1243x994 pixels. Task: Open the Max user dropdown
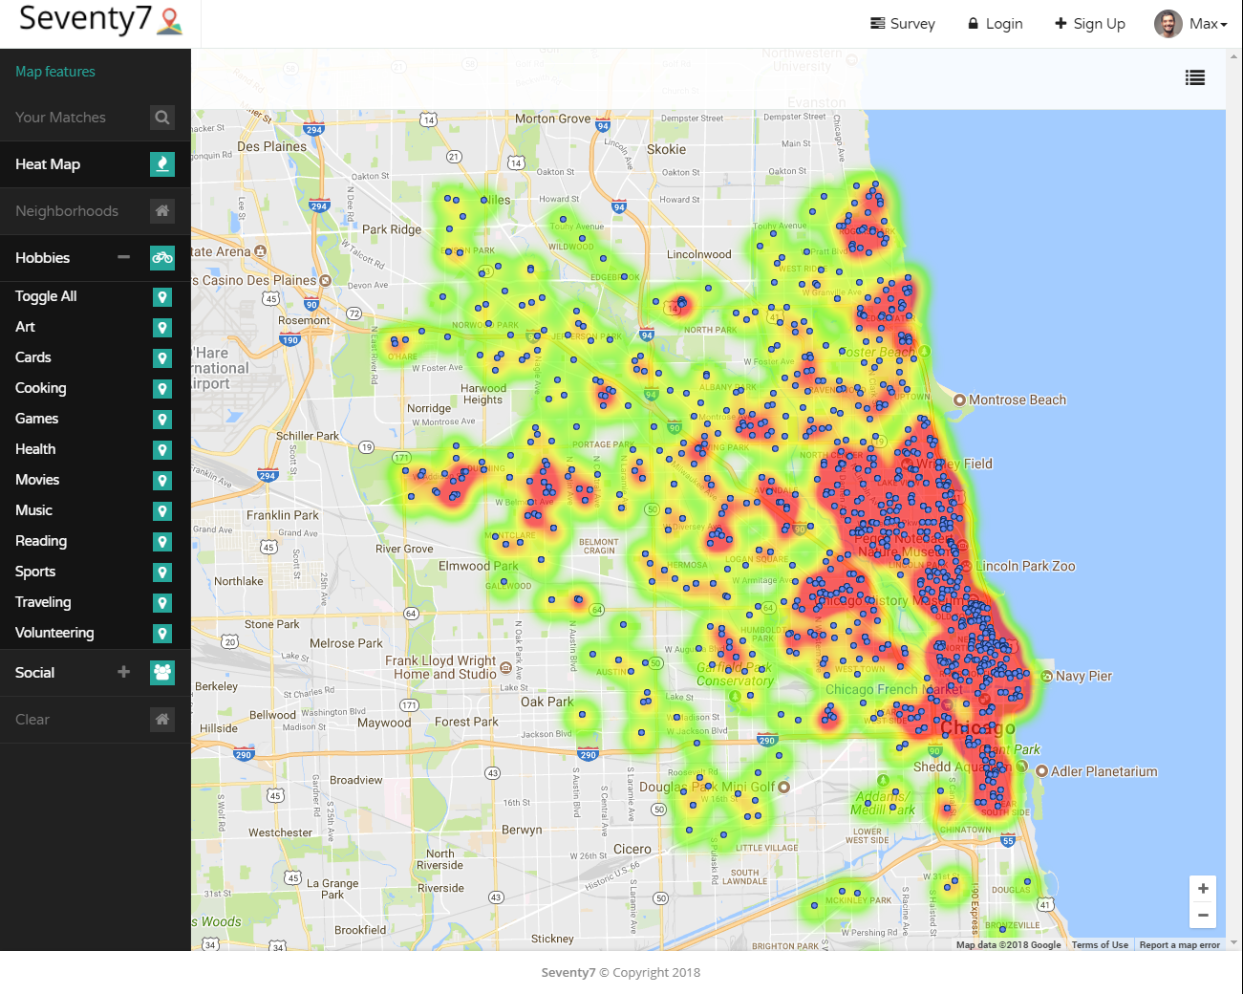[x=1190, y=24]
